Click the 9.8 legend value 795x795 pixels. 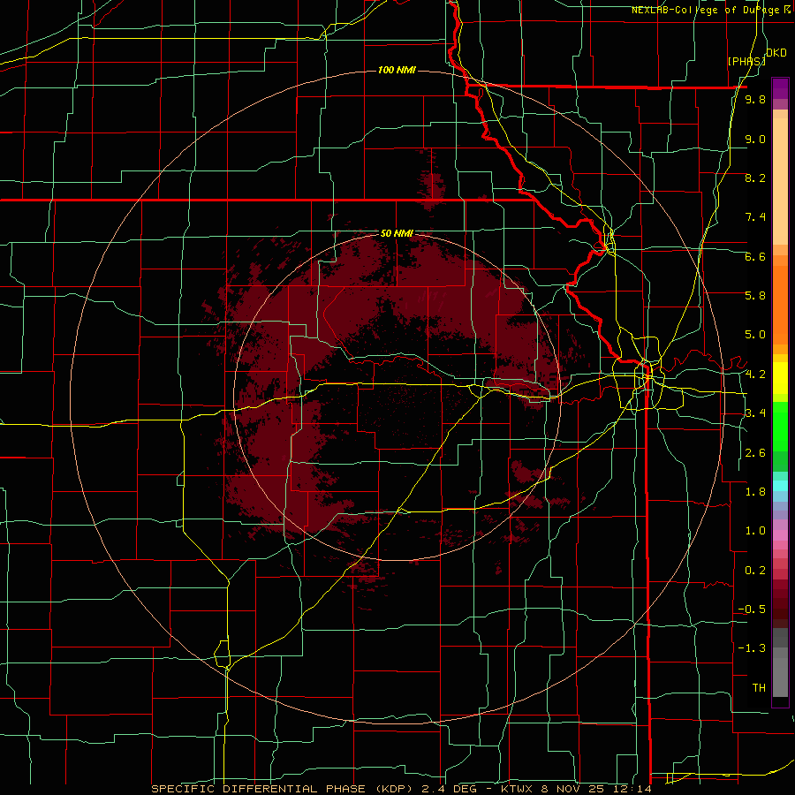pyautogui.click(x=755, y=100)
